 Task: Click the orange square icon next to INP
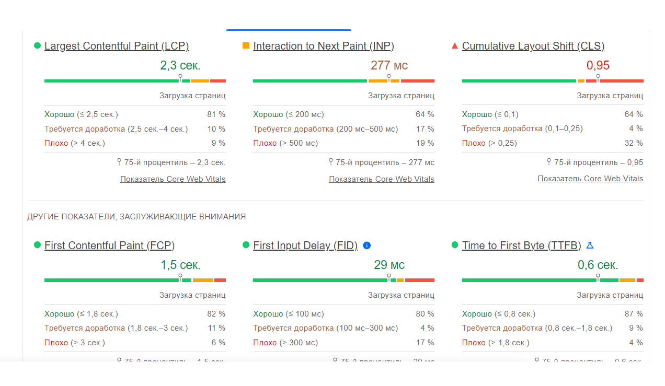click(x=246, y=46)
